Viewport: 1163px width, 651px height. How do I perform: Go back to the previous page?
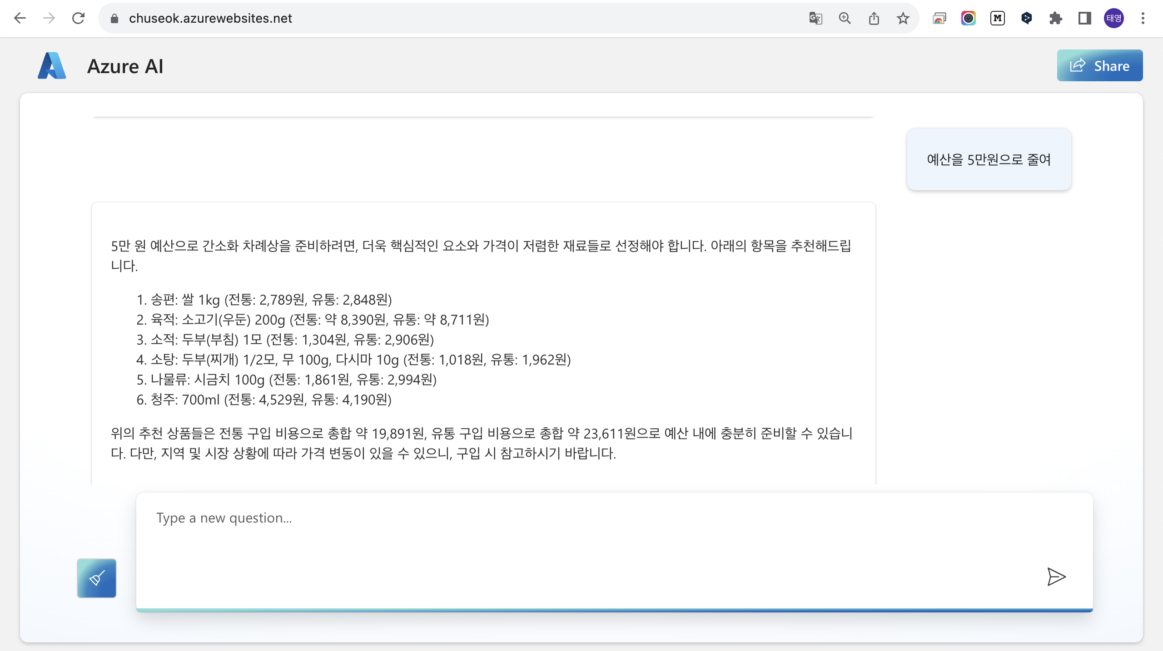click(20, 18)
